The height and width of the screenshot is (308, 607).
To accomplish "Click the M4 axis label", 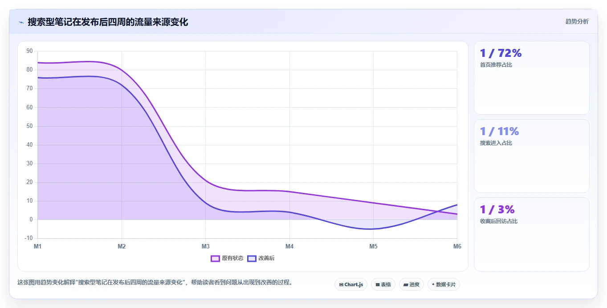I will click(289, 246).
